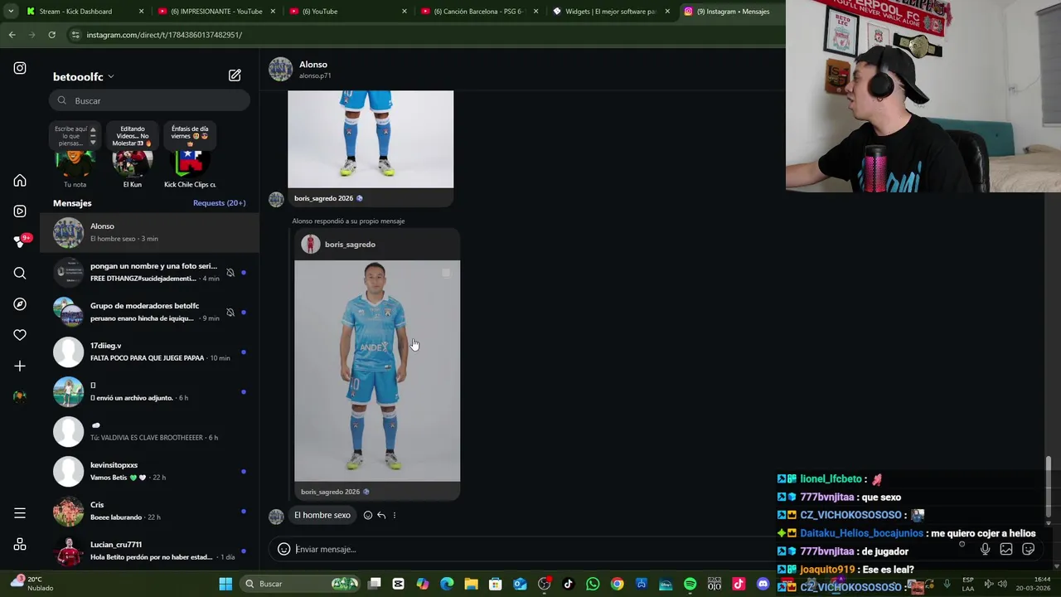Image resolution: width=1061 pixels, height=597 pixels.
Task: Open the kevinsitopxxs conversation
Action: coord(149,471)
